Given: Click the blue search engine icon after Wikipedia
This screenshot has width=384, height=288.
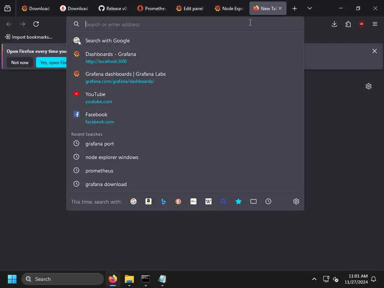Looking at the screenshot, I should [x=223, y=201].
